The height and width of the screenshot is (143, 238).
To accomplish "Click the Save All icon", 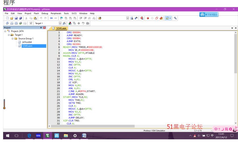I will [x=20, y=18].
